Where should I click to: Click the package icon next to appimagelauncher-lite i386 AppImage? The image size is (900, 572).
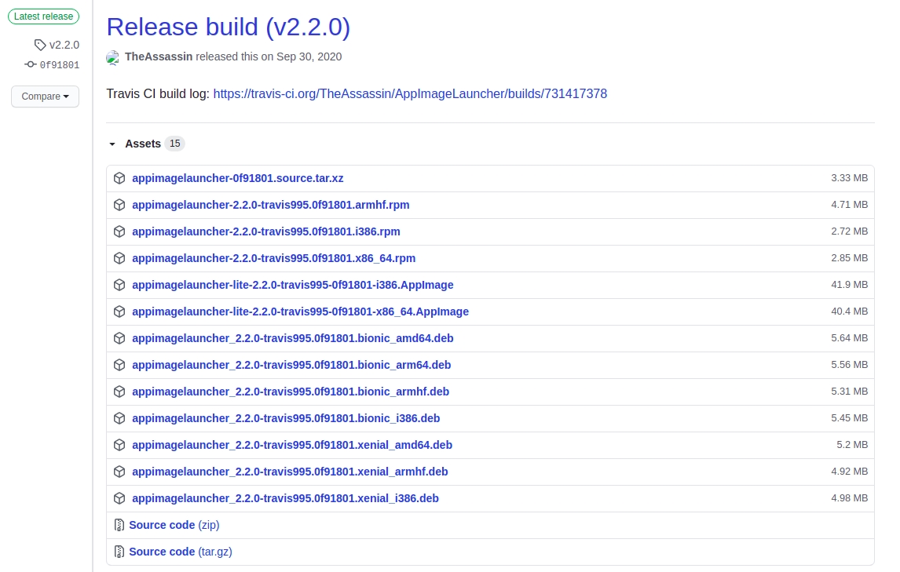(119, 285)
